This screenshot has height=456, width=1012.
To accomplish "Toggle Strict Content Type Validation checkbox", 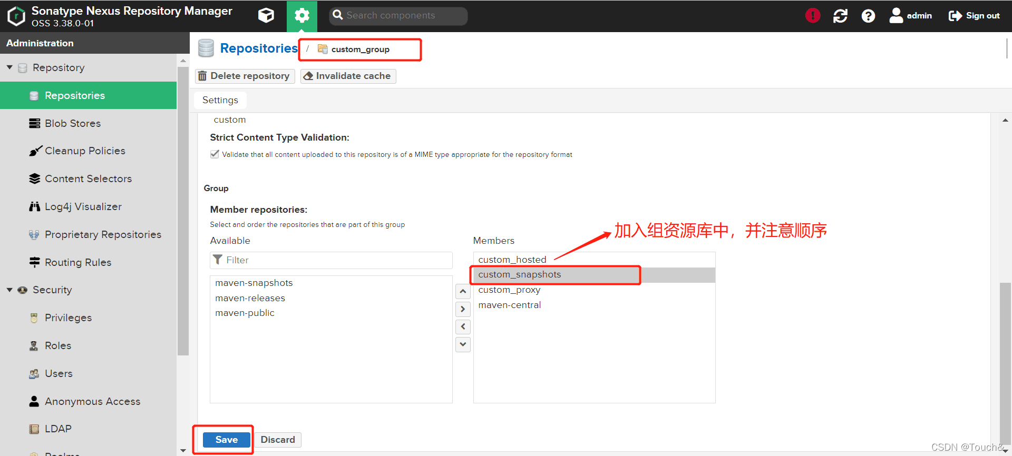I will [215, 154].
